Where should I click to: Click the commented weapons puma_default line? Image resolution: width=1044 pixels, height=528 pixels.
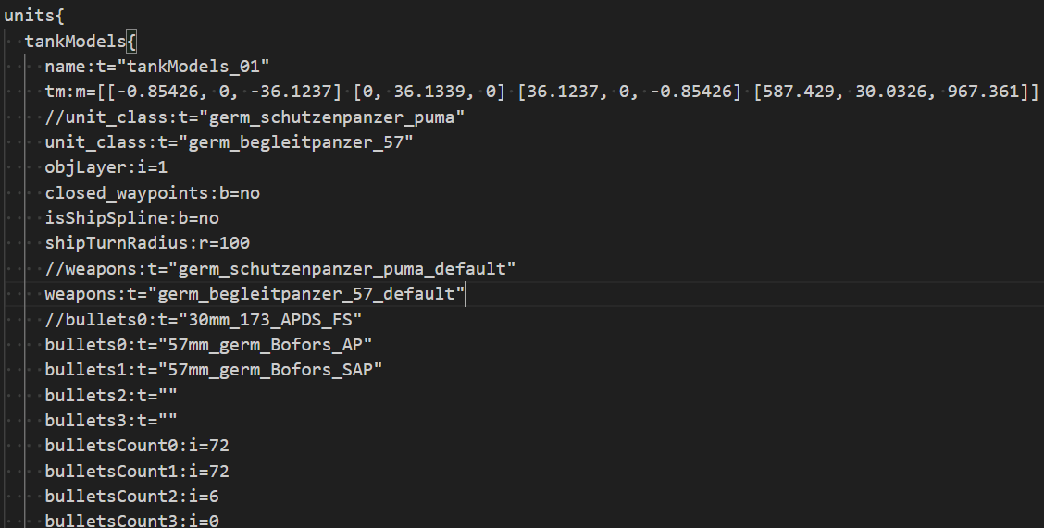[x=280, y=269]
